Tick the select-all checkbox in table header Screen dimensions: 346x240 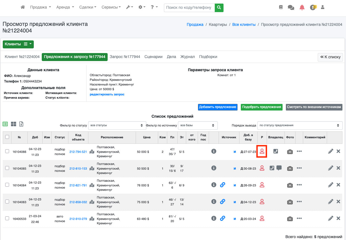pos(7,137)
